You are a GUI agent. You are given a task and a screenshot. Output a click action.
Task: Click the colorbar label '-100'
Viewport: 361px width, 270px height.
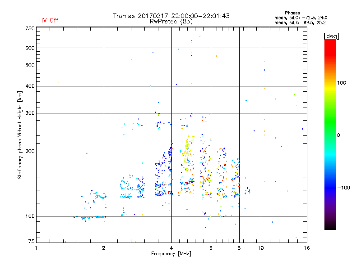tap(344, 188)
